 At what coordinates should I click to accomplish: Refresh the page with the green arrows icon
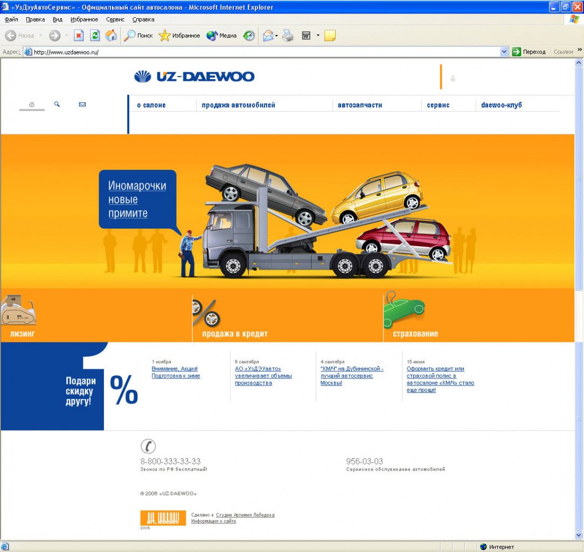click(x=95, y=36)
